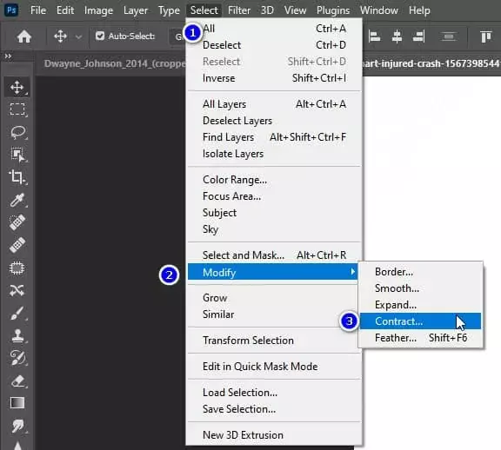Click Distribute vertically icon in options bar

tap(449, 36)
